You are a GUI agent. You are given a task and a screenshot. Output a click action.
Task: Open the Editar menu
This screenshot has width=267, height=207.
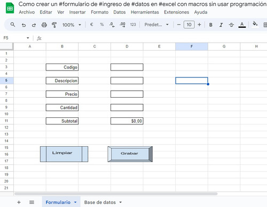coord(46,12)
